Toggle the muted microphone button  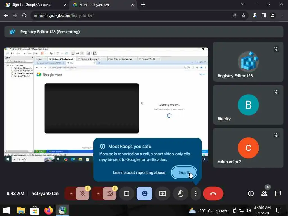tap(83, 193)
